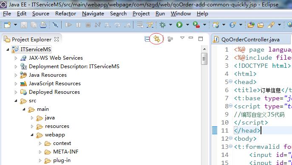Image resolution: width=292 pixels, height=165 pixels.
Task: Toggle Skip All Breakpoints icon
Action: pyautogui.click(x=55, y=25)
